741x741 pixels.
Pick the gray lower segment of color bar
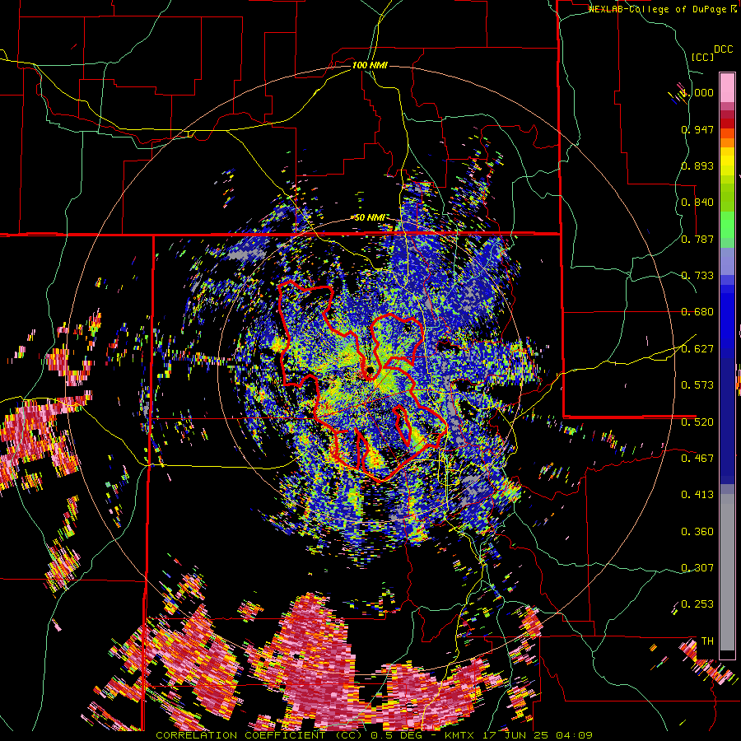tap(727, 572)
